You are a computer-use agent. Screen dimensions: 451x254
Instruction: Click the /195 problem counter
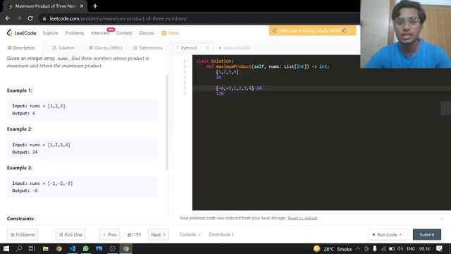pyautogui.click(x=134, y=235)
